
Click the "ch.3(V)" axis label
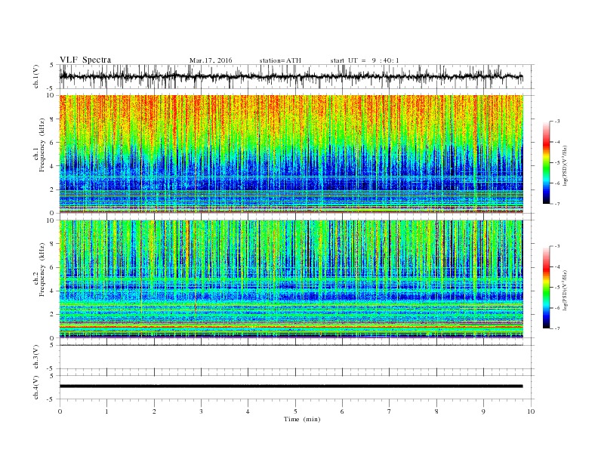point(35,357)
